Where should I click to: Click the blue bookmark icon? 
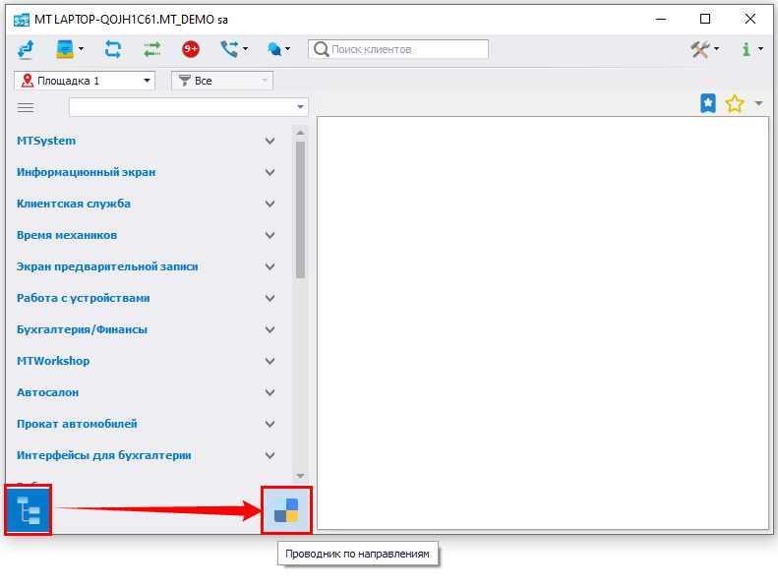tap(707, 103)
